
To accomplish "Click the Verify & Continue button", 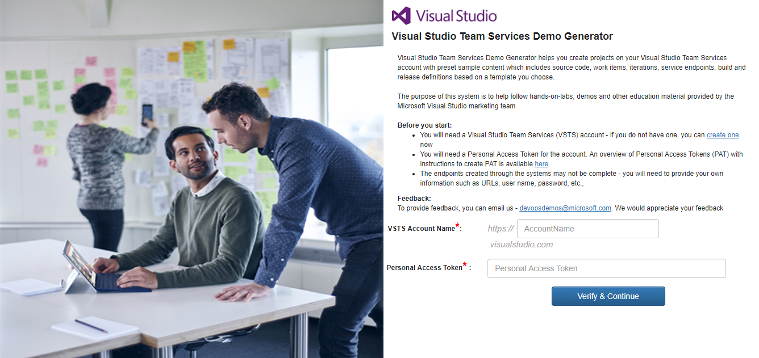I will [x=608, y=296].
